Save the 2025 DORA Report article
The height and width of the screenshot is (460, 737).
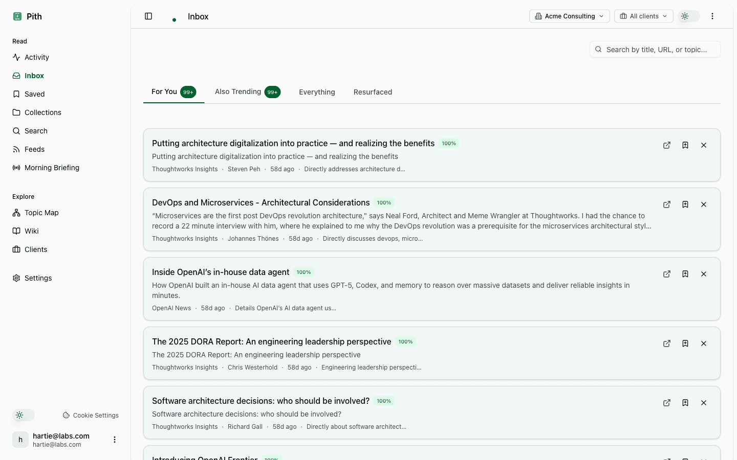[685, 343]
